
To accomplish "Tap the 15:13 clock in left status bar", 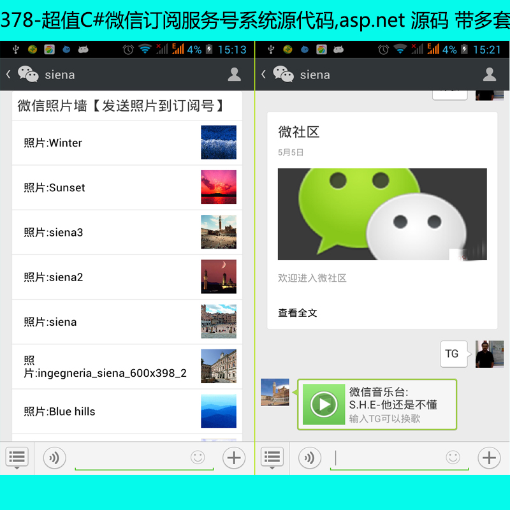I will point(232,50).
